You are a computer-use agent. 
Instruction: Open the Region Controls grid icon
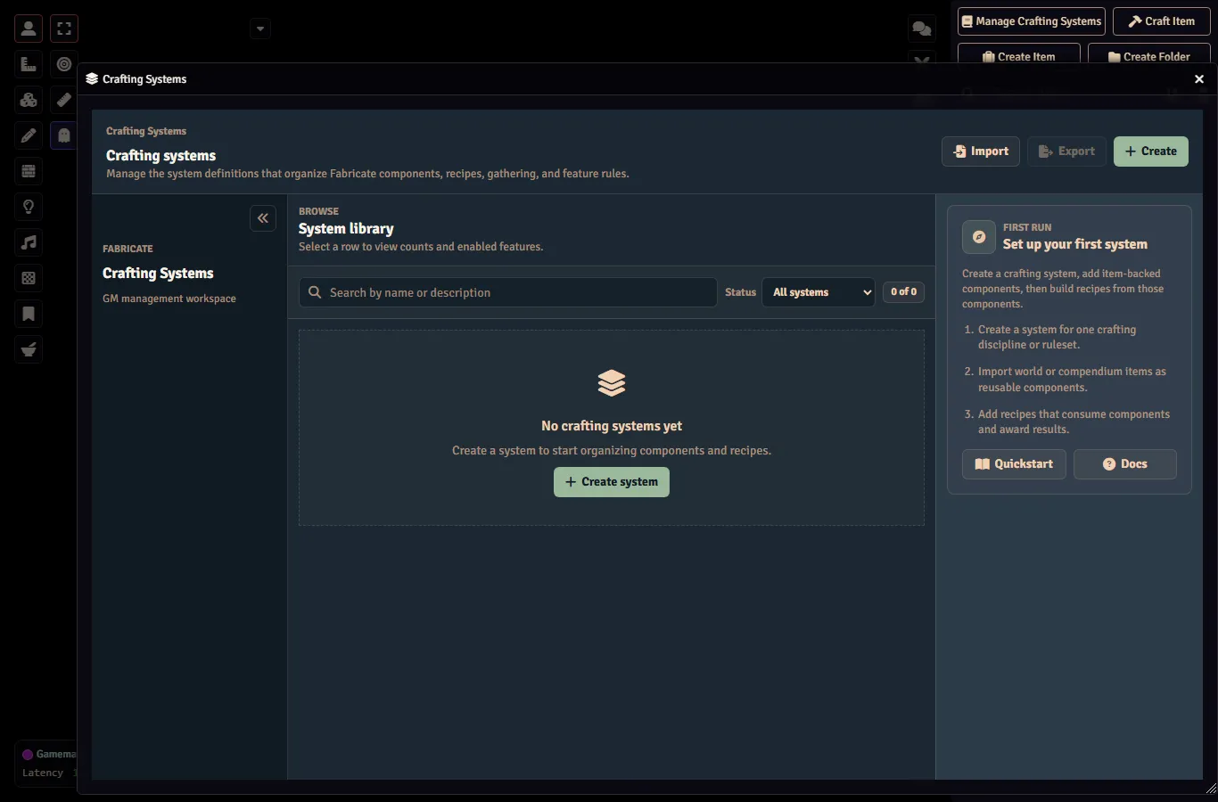[x=29, y=278]
